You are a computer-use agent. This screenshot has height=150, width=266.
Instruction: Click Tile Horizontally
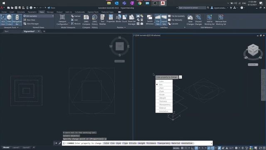coord(176,16)
